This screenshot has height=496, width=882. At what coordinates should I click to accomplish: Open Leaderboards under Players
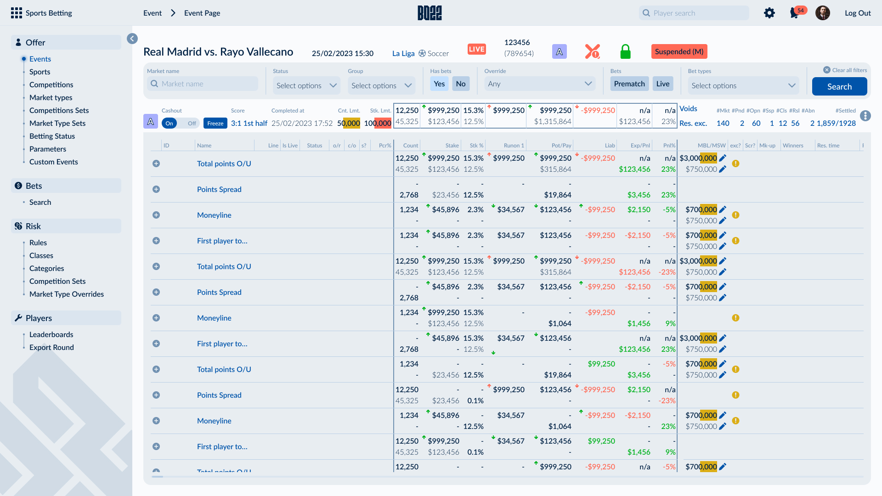(x=51, y=334)
